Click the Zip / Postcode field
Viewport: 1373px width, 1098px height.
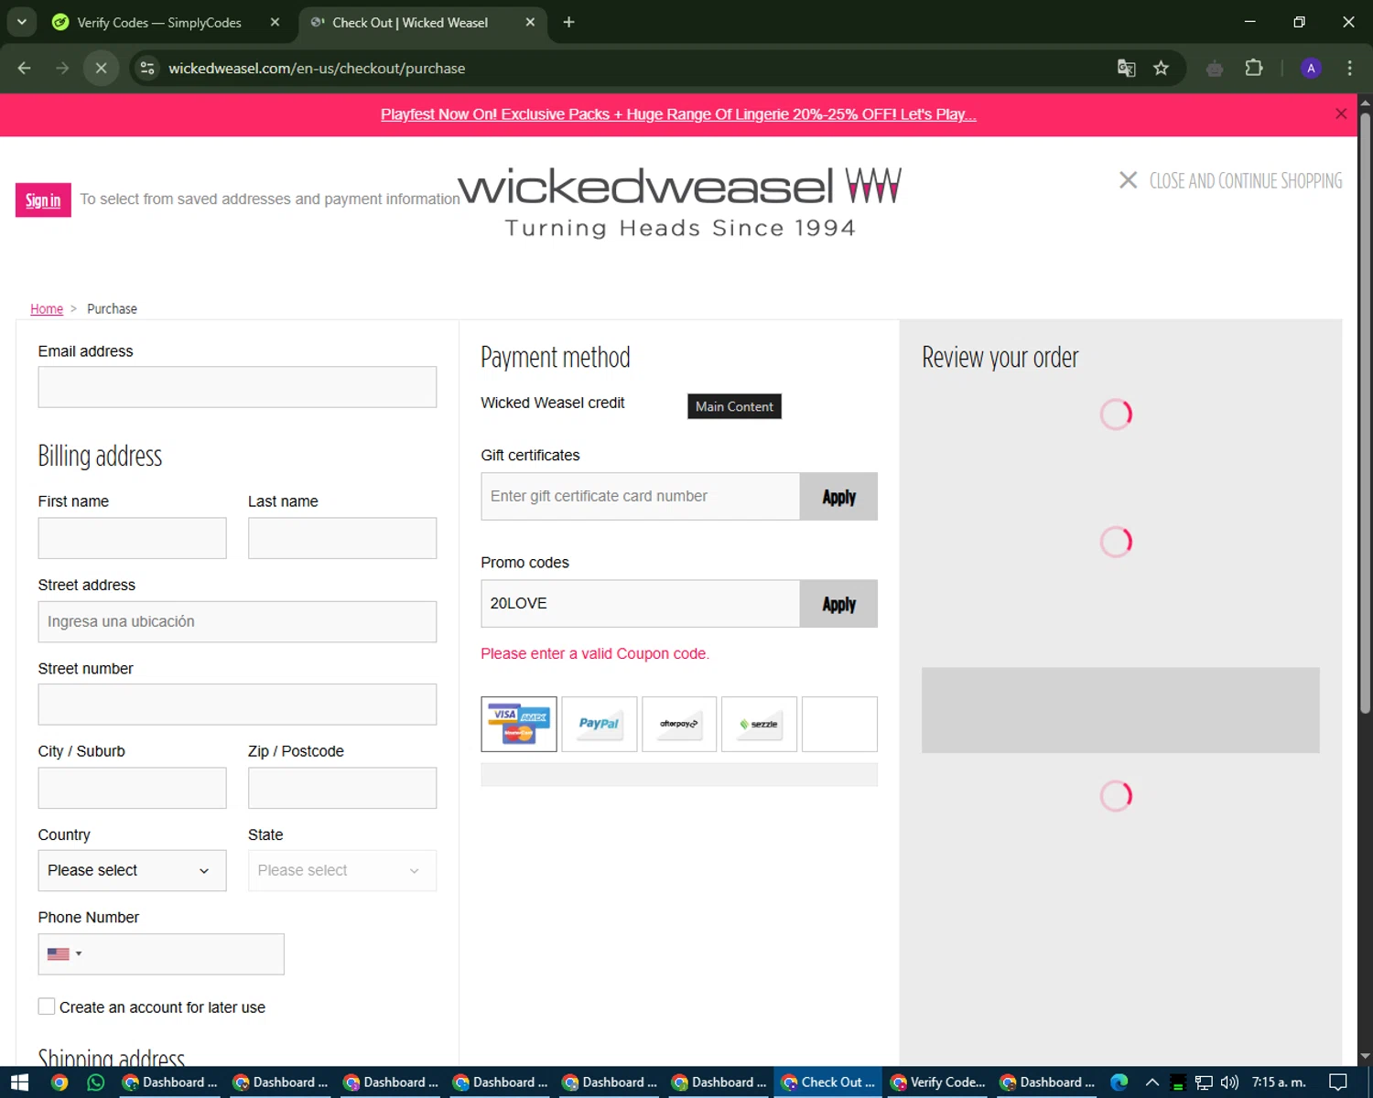pyautogui.click(x=342, y=788)
